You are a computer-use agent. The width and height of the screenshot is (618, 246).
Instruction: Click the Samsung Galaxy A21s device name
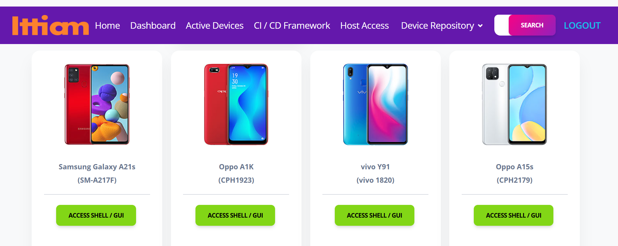[97, 167]
